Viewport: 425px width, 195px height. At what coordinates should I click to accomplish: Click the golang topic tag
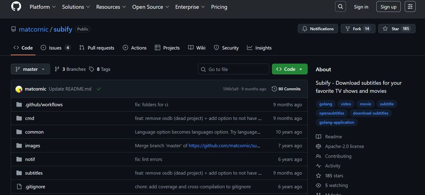click(325, 104)
